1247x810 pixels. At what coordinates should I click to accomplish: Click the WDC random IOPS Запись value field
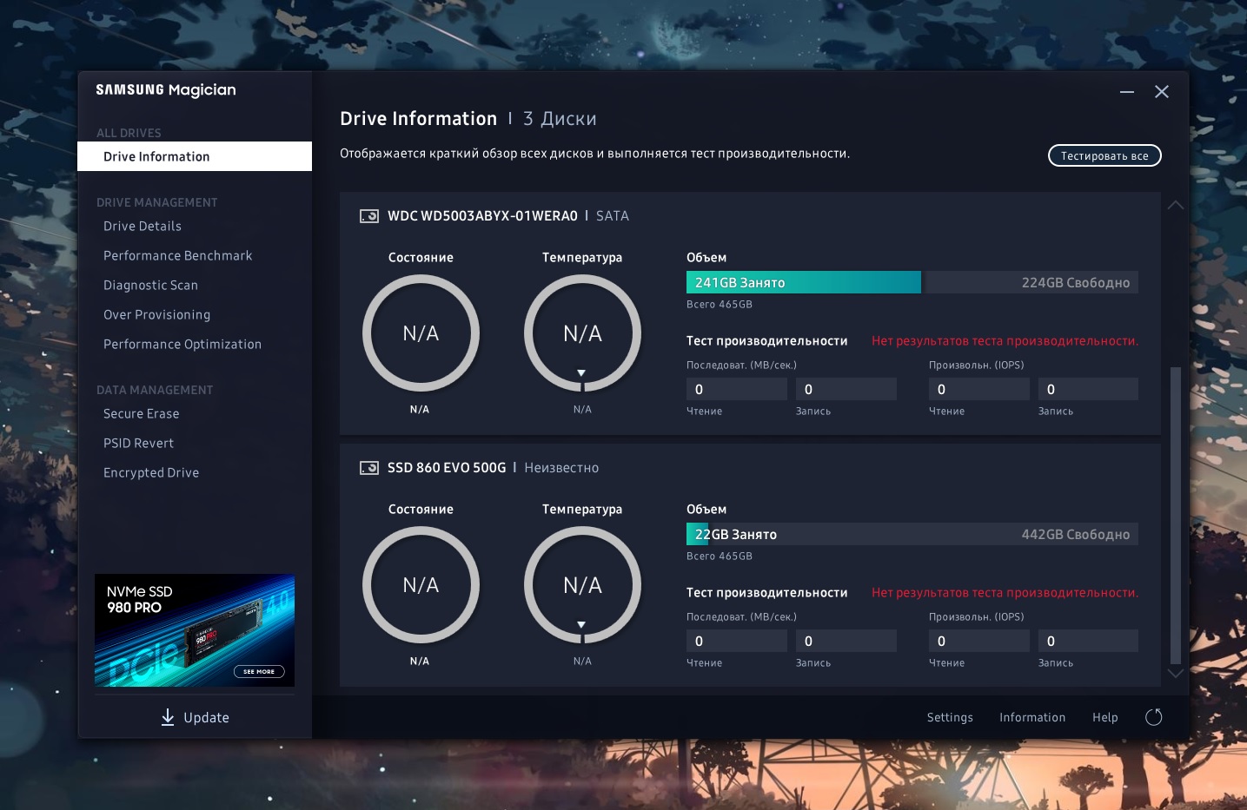click(1088, 389)
